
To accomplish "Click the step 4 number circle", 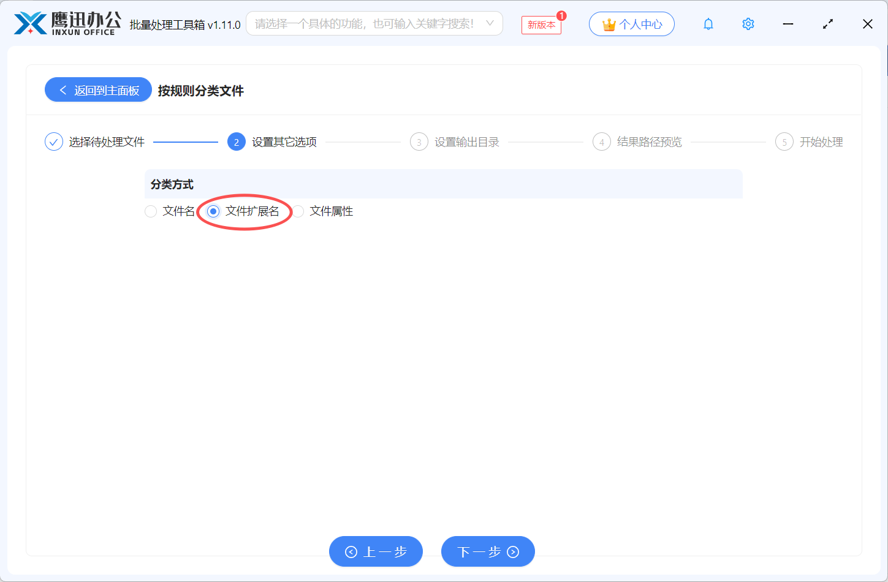I will tap(602, 142).
